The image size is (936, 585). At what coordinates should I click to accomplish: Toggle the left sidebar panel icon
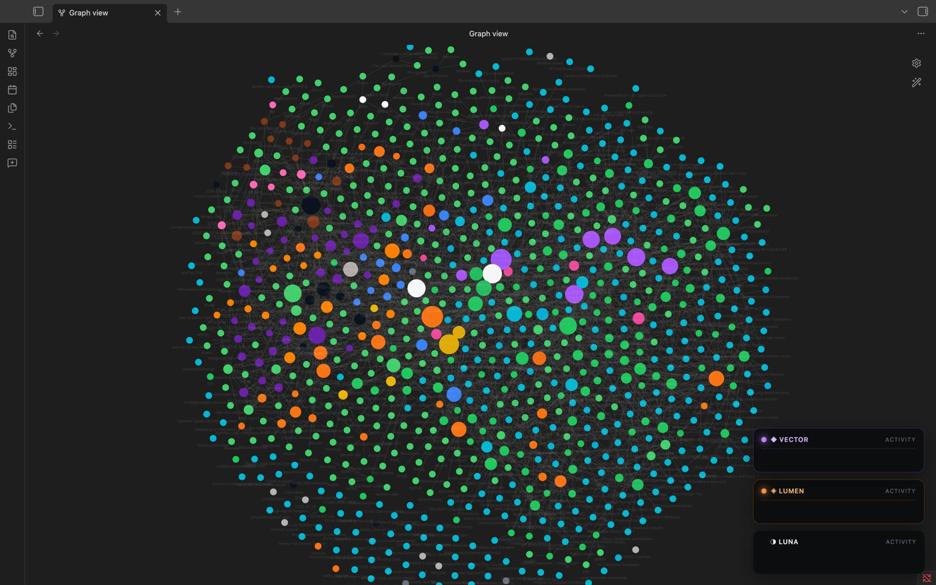coord(39,12)
